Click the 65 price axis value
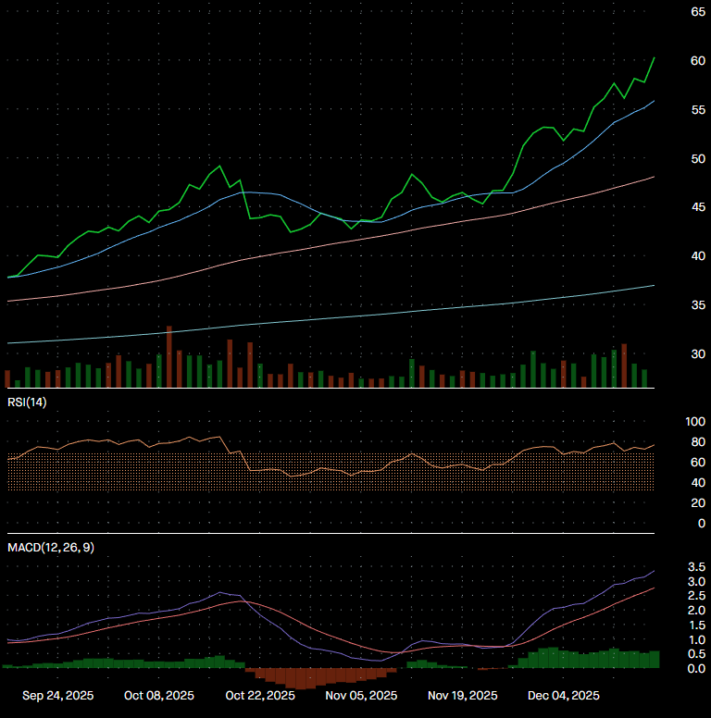The width and height of the screenshot is (711, 718). (698, 12)
